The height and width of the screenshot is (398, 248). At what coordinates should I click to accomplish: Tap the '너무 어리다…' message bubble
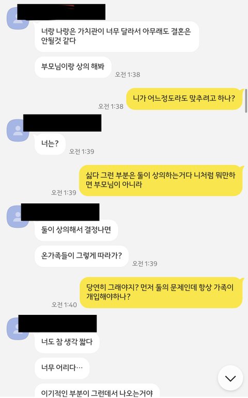(62, 368)
